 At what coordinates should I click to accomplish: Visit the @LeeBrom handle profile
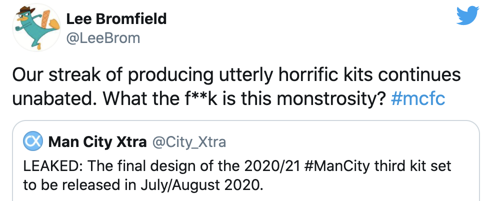[103, 38]
